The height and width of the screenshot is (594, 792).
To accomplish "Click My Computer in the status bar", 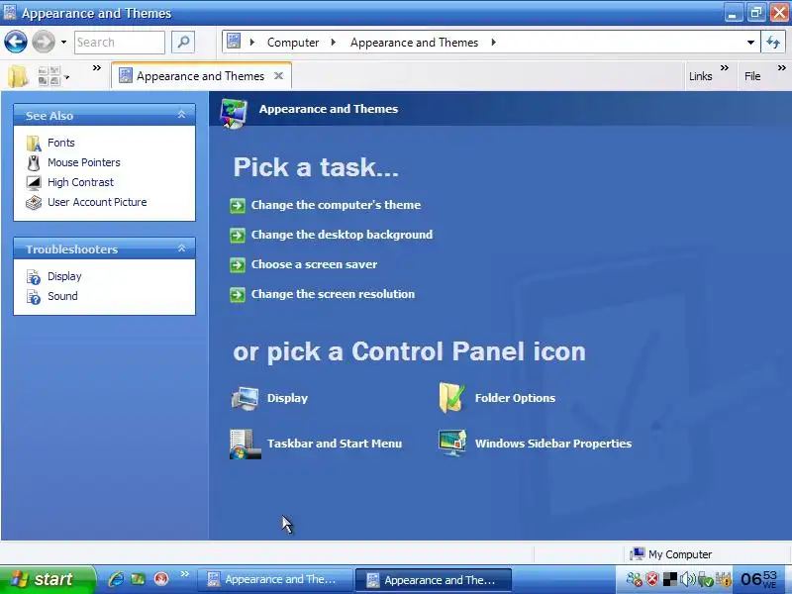I will pos(671,554).
